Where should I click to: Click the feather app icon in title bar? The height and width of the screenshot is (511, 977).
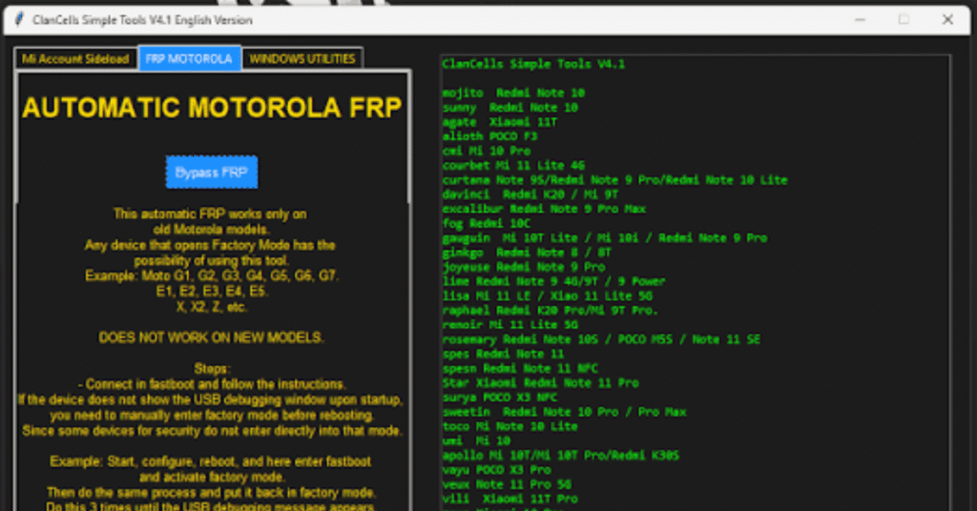pos(19,20)
